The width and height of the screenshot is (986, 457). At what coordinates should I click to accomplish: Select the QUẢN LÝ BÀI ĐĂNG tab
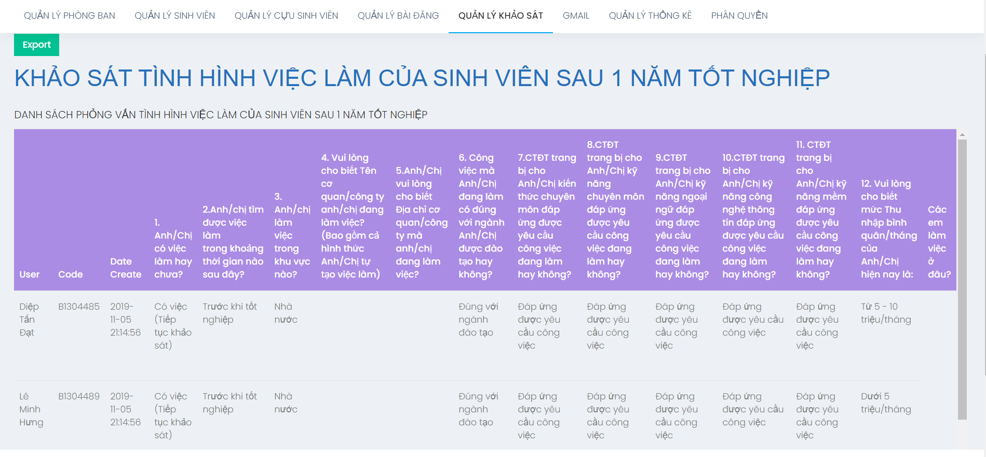[x=398, y=16]
